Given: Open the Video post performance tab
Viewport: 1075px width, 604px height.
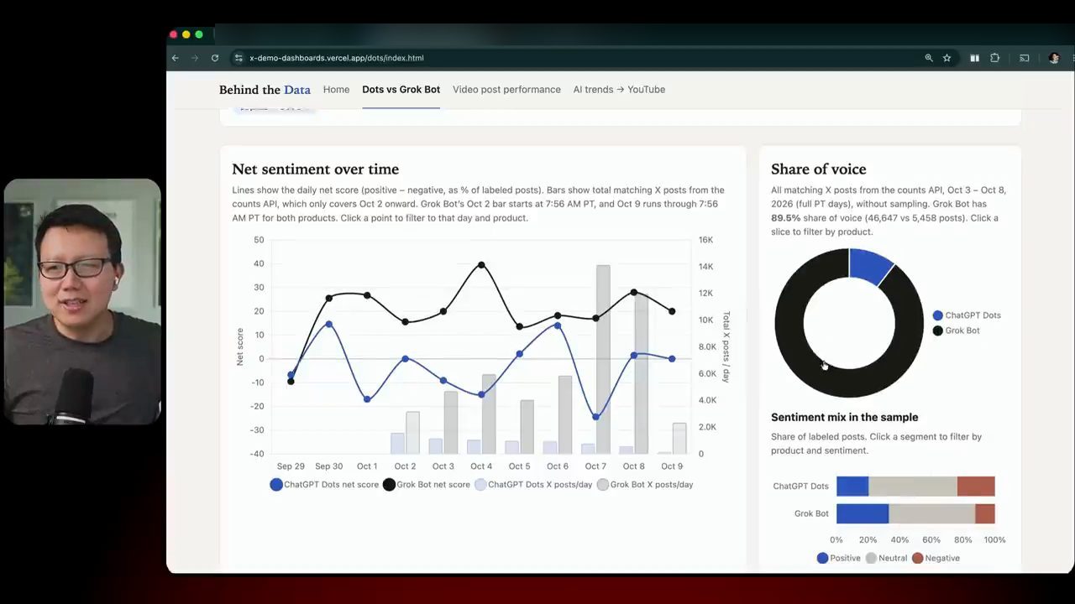Looking at the screenshot, I should click(x=506, y=90).
